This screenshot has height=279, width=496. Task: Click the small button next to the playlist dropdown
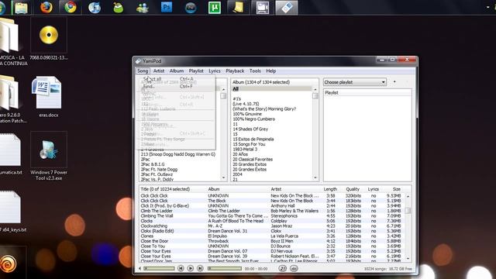(x=394, y=82)
